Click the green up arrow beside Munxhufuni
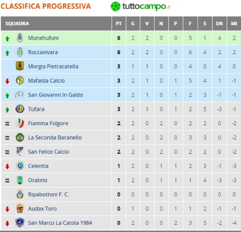The height and width of the screenshot is (232, 241). tap(7, 39)
